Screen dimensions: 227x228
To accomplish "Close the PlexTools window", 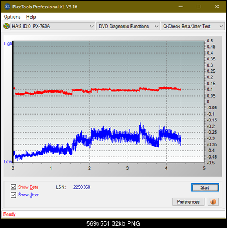I will click(x=217, y=7).
